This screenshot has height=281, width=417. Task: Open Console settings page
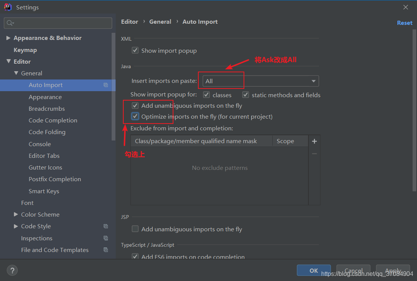tap(40, 144)
